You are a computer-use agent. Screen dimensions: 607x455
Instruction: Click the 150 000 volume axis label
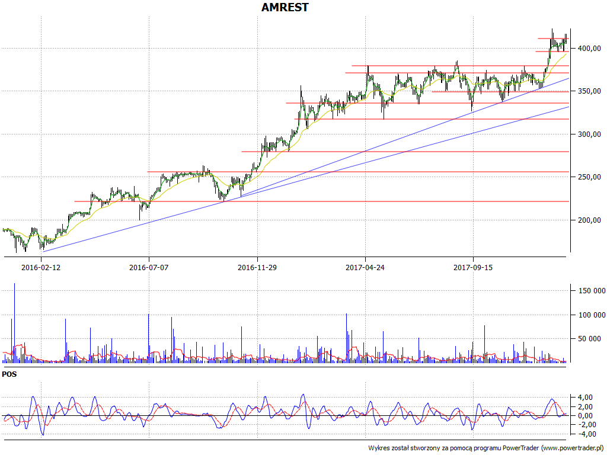(x=592, y=291)
